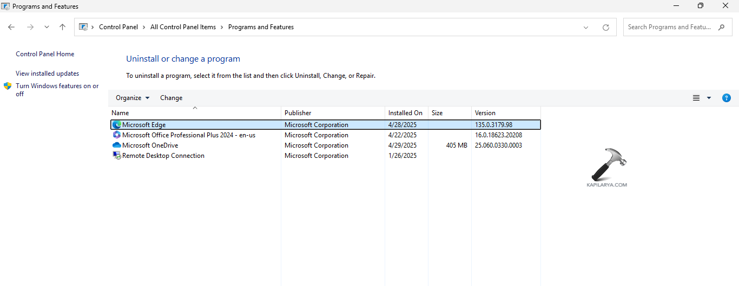
Task: Open the help question mark icon
Action: click(727, 98)
